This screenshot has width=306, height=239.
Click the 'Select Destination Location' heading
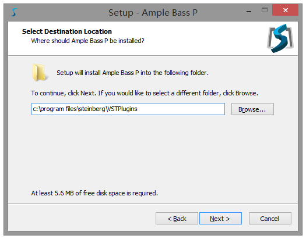(x=67, y=31)
